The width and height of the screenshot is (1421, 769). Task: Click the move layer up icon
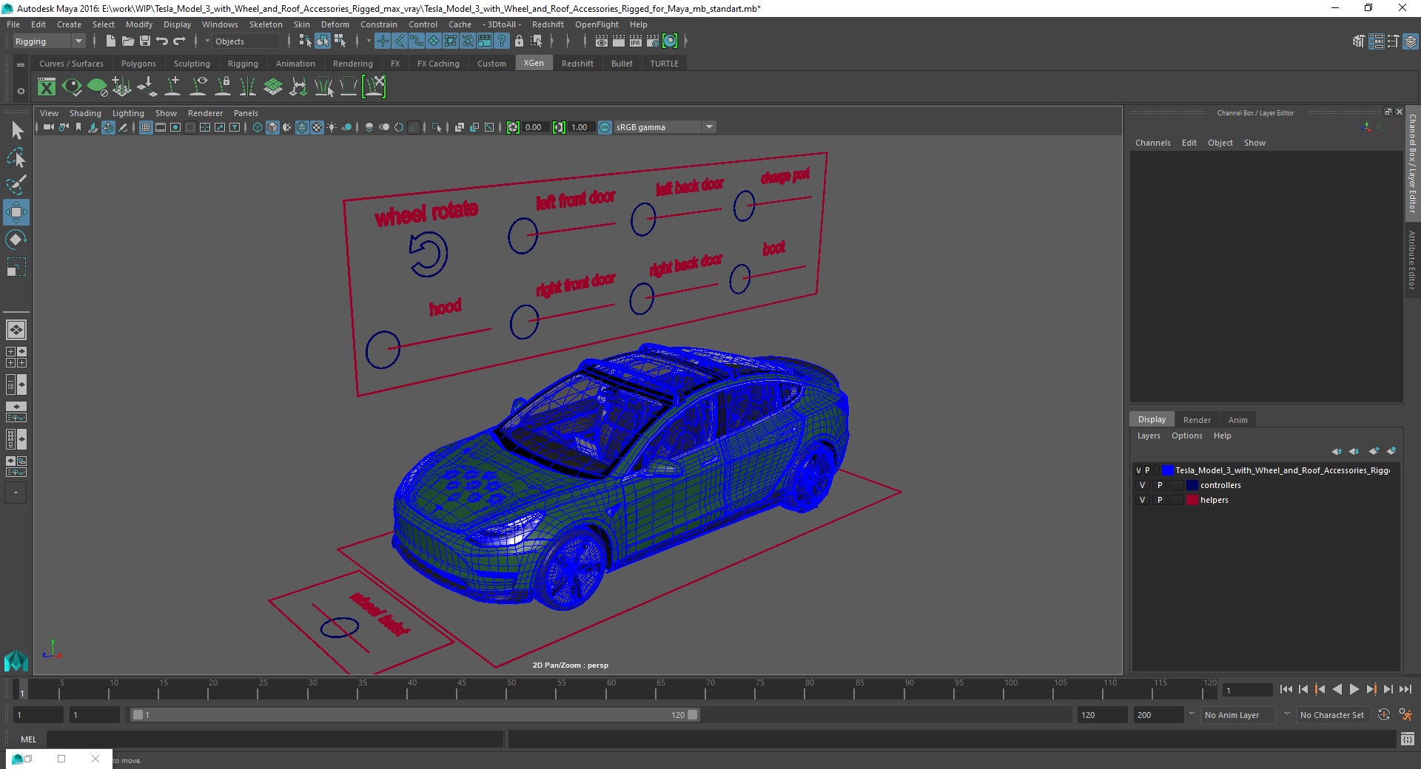click(1337, 451)
